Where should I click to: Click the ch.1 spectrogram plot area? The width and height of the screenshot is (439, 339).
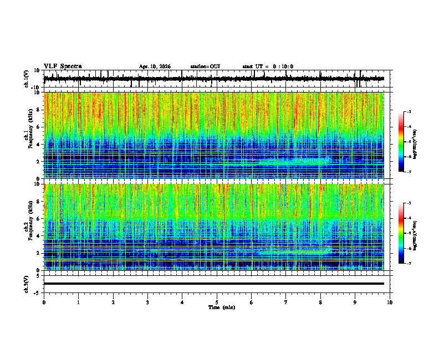click(214, 135)
